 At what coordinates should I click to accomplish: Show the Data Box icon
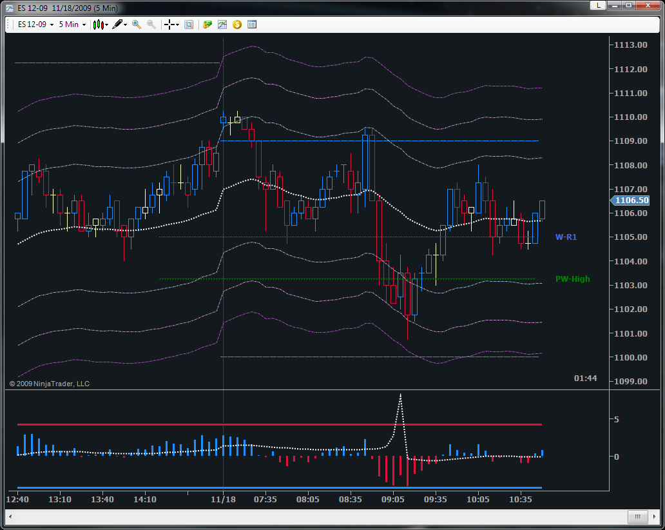tap(189, 25)
